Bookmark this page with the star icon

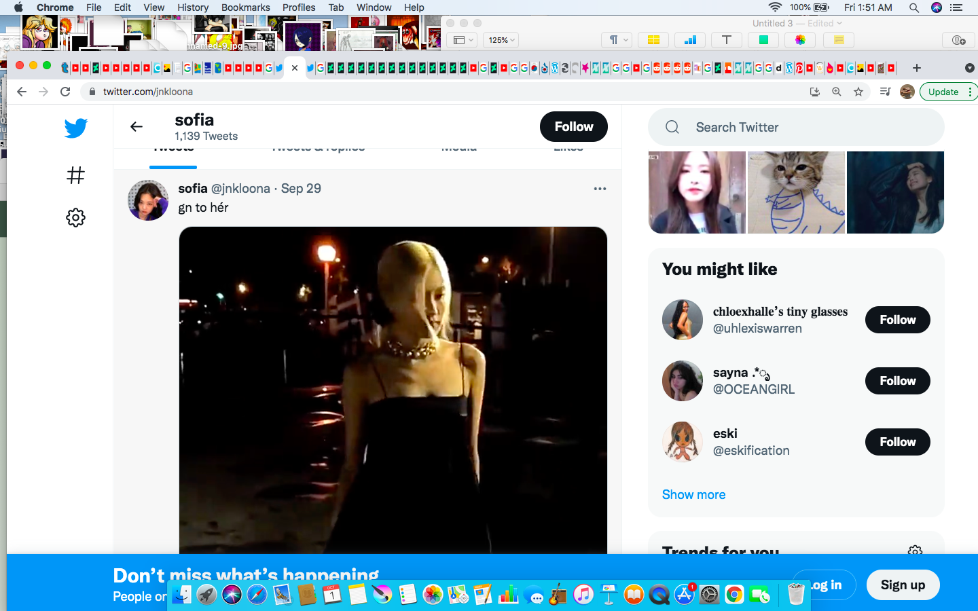coord(858,92)
